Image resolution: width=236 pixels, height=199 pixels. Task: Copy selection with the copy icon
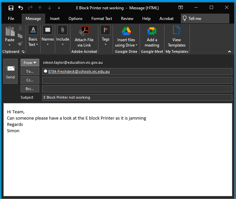[20, 36]
